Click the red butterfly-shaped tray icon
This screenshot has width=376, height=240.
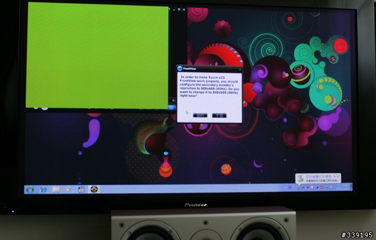coord(308,187)
